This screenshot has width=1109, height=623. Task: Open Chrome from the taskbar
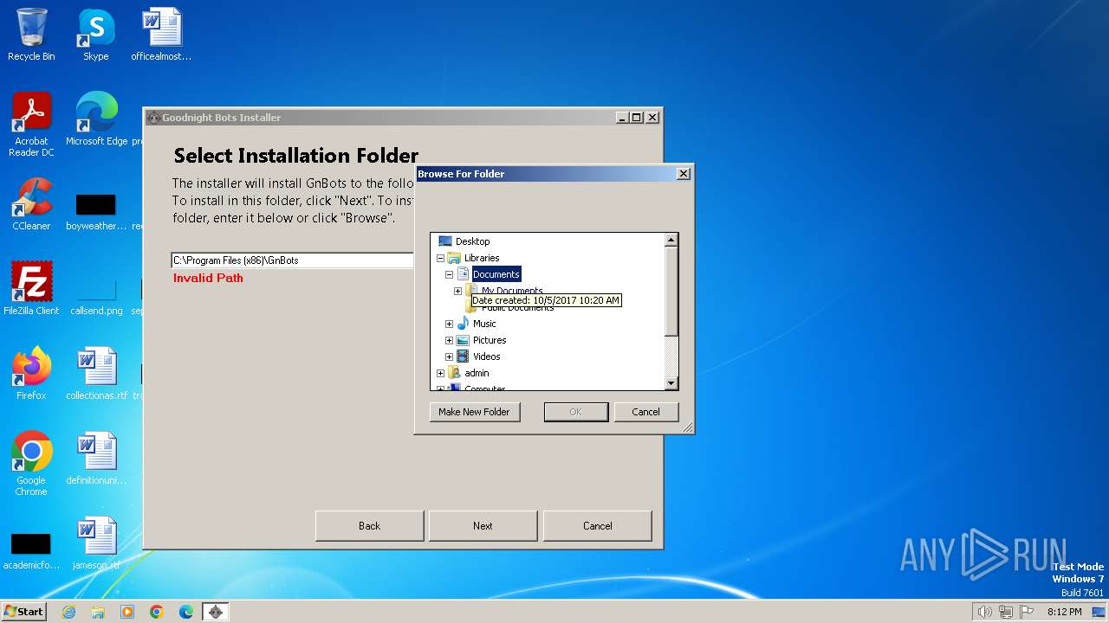pos(157,612)
